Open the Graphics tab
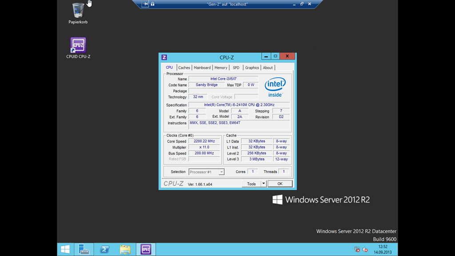Image resolution: width=455 pixels, height=256 pixels. [252, 68]
